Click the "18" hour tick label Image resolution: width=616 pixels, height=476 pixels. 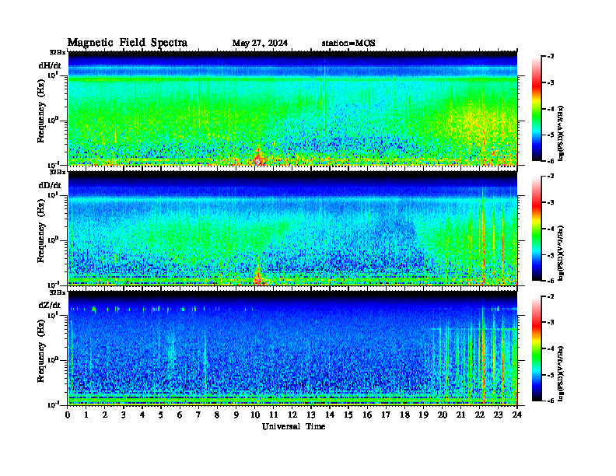click(x=404, y=415)
